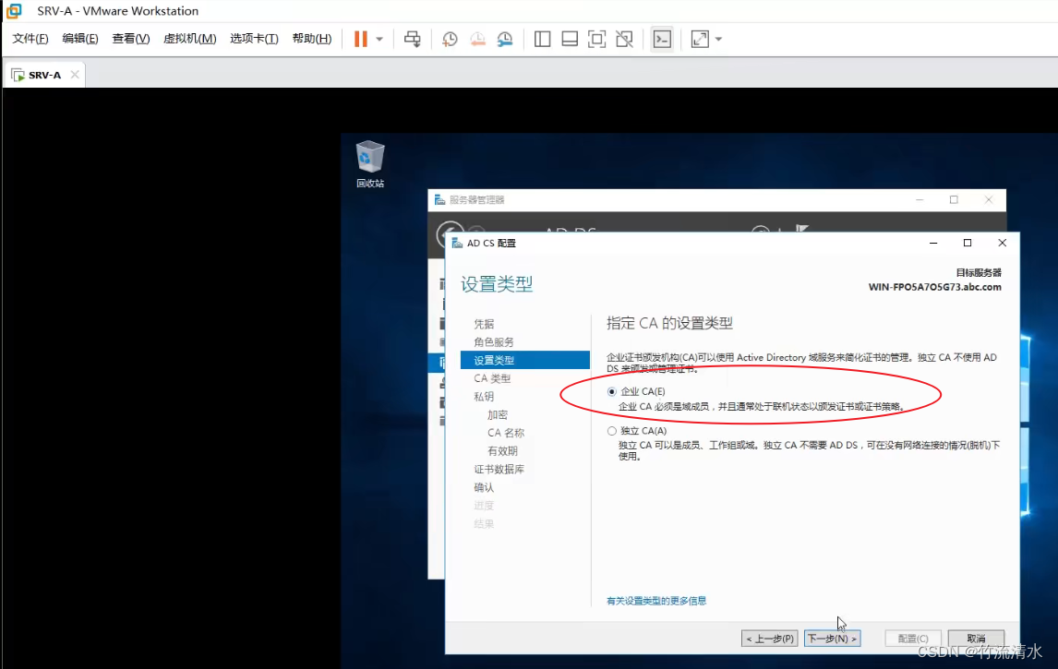Screen dimensions: 1058x669
Task: Go to the 证书数据库 wizard step
Action: click(x=499, y=470)
